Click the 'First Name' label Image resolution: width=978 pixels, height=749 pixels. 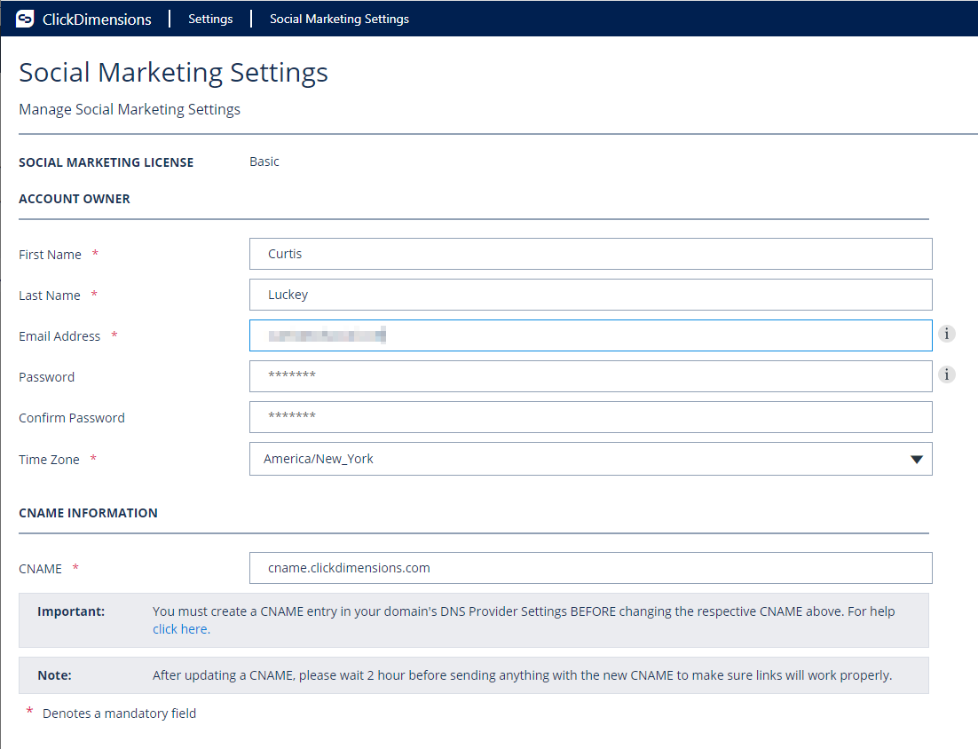point(50,255)
